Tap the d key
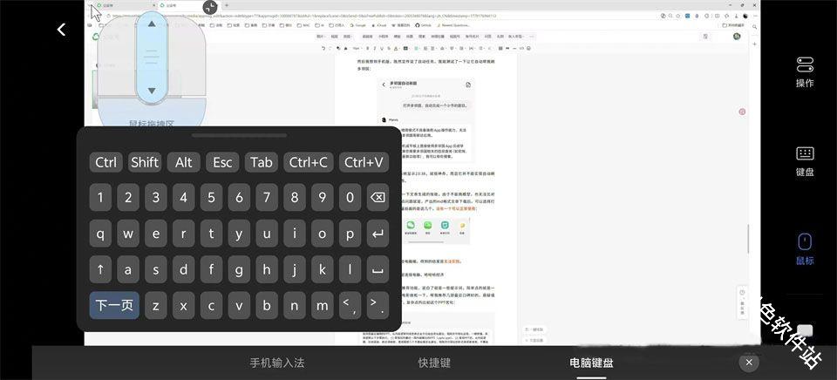 pos(183,269)
